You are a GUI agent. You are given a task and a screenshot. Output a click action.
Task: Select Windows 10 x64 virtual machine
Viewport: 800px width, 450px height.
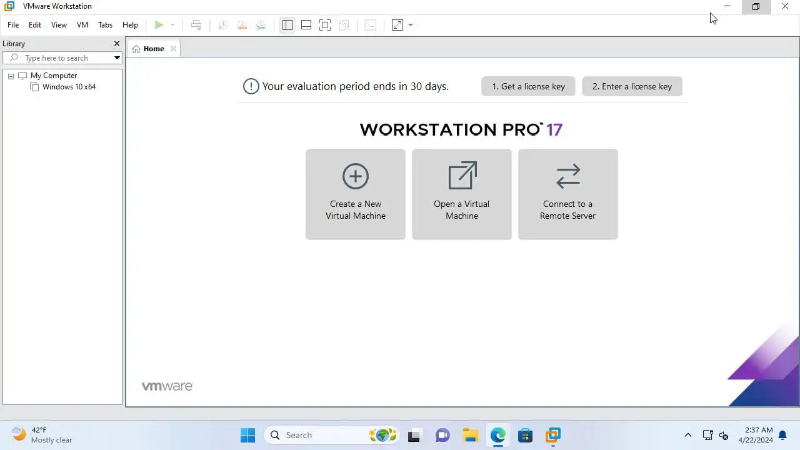click(69, 87)
